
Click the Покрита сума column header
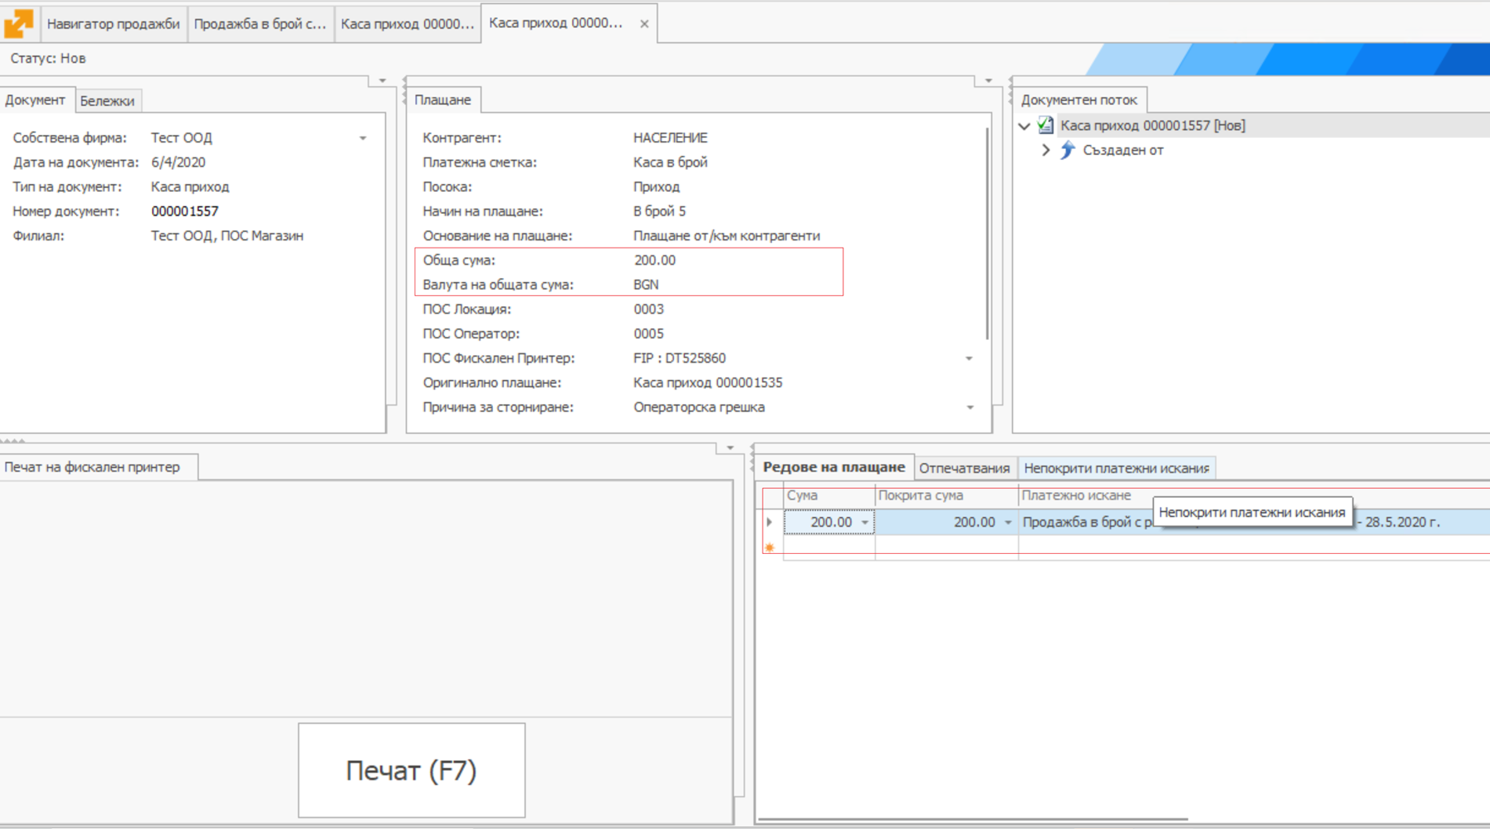(946, 495)
